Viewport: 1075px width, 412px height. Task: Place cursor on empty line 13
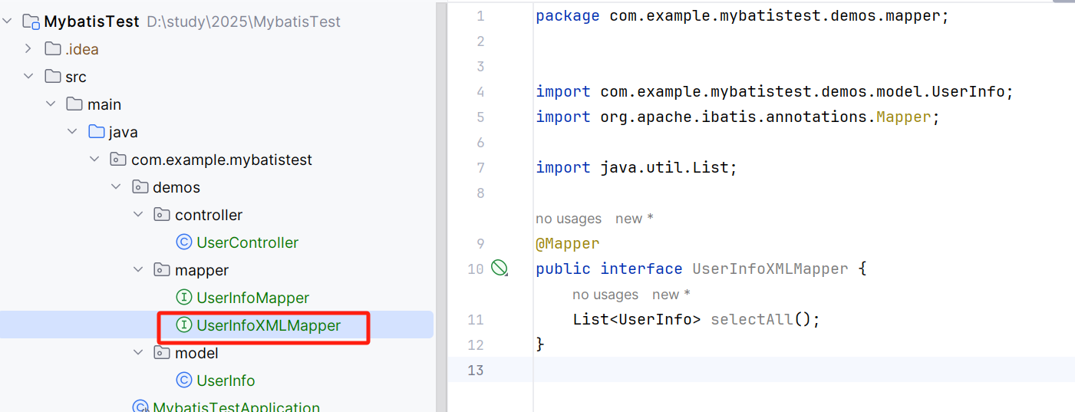click(x=803, y=370)
